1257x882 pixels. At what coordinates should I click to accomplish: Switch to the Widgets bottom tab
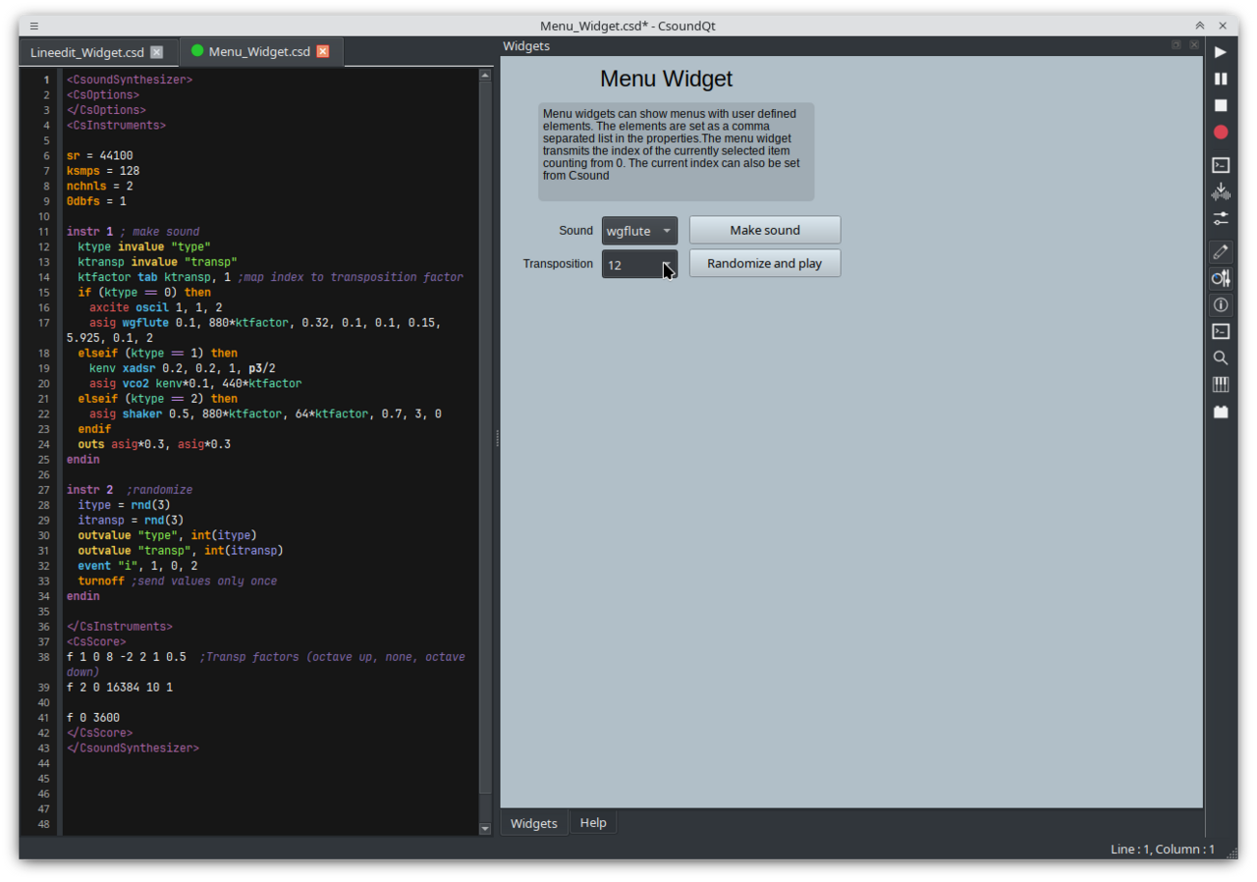534,823
